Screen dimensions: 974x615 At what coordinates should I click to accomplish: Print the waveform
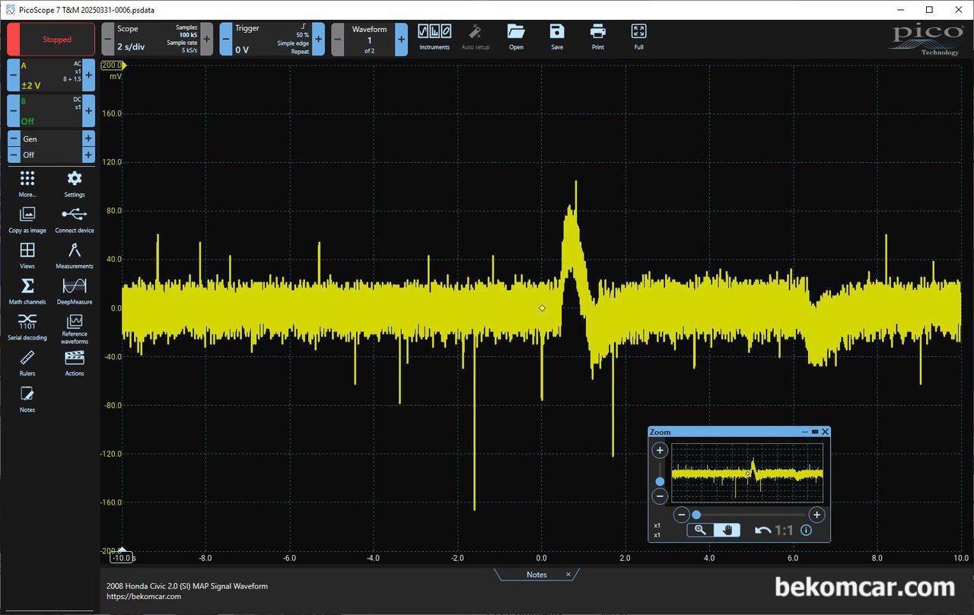[598, 37]
